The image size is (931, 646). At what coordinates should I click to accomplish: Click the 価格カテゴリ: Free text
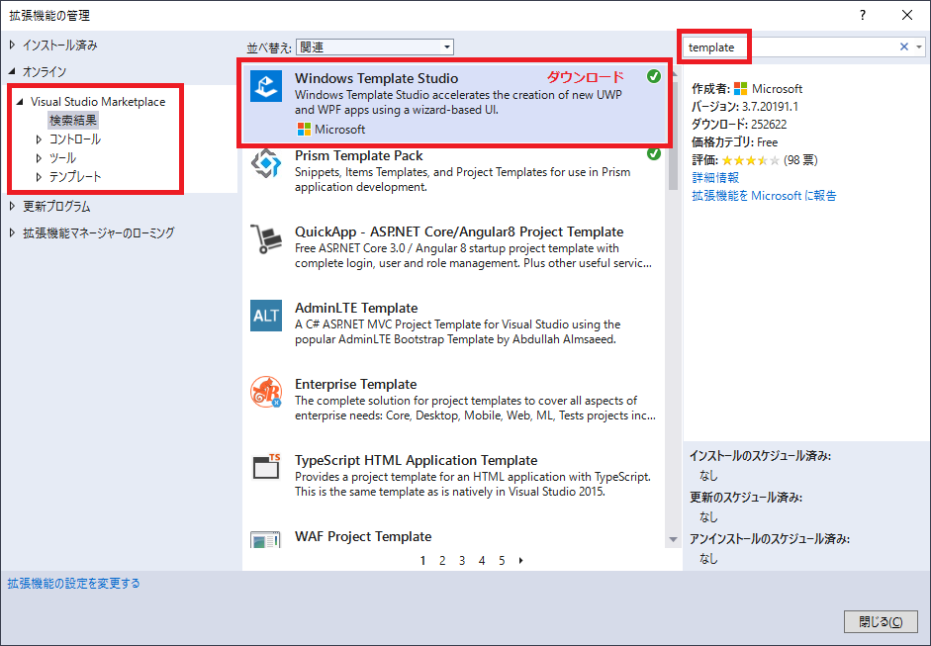(x=734, y=141)
